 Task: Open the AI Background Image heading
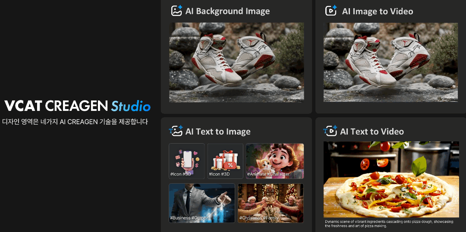(228, 11)
